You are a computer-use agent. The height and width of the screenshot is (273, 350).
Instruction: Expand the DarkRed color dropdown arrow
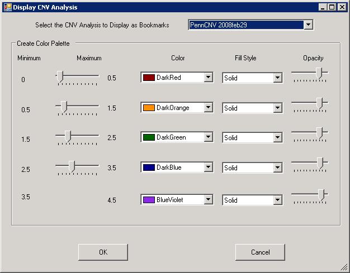208,78
